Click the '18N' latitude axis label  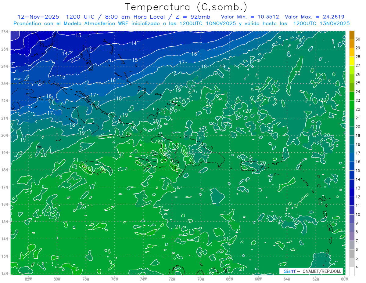pos(4,170)
